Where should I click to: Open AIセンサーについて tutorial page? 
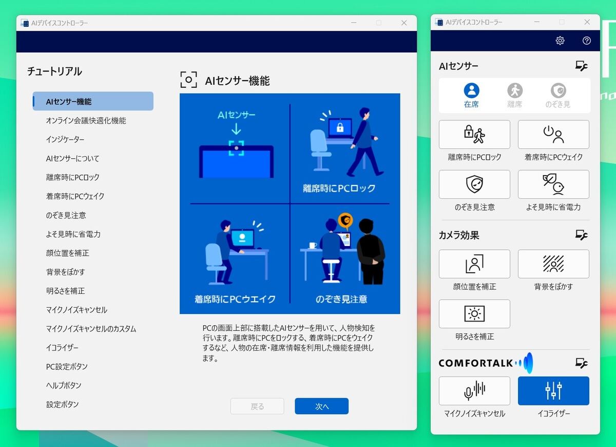click(x=72, y=158)
